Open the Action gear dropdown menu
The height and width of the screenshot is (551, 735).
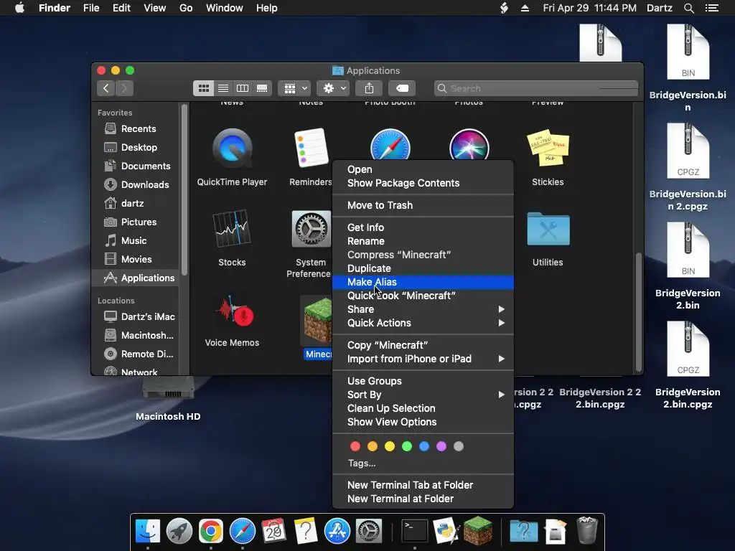333,88
